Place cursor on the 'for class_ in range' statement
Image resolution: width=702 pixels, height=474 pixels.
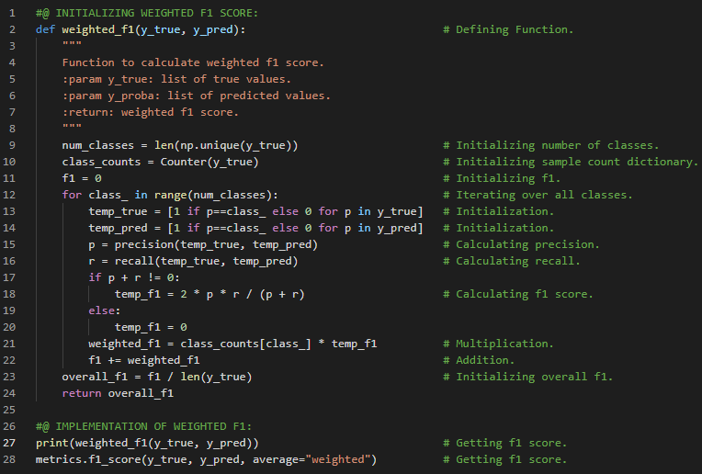169,195
